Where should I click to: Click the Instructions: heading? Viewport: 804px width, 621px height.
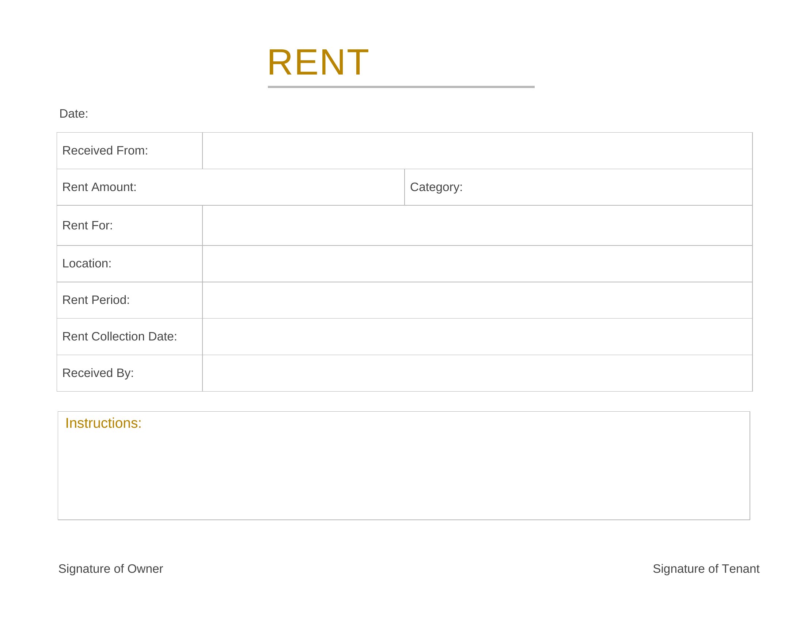103,423
